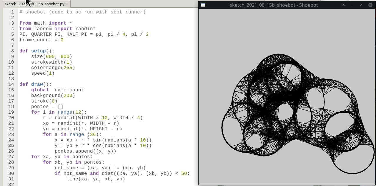Click line number 8 in the gutter

pos(12,51)
